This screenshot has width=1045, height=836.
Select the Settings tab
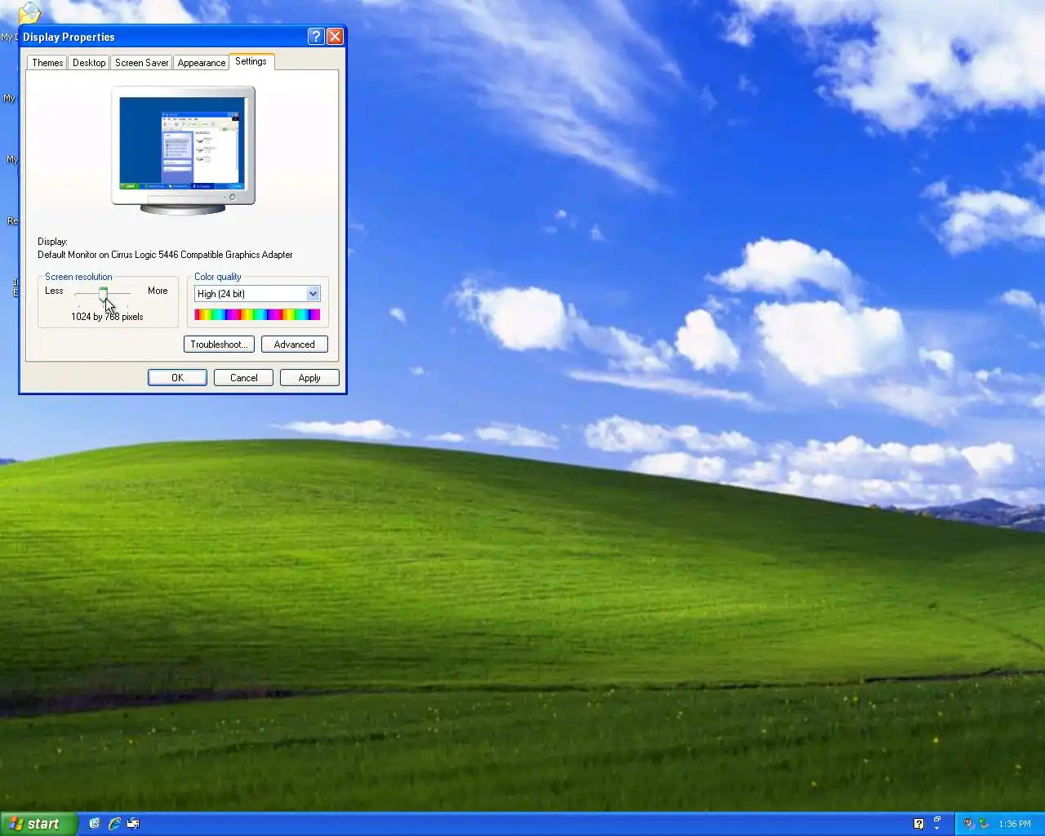tap(251, 61)
